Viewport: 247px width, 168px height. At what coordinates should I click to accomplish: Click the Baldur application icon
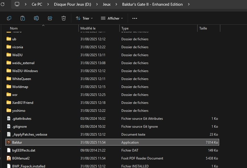[x=9, y=142]
